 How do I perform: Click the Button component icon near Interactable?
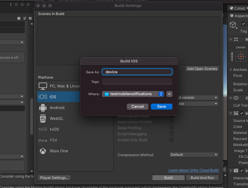click(x=236, y=171)
